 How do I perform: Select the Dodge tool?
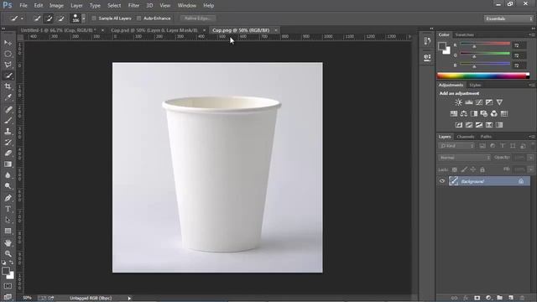[x=8, y=186]
